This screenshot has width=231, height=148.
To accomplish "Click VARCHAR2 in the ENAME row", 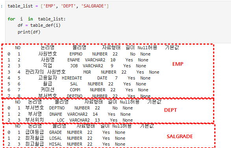I will point(95,60).
